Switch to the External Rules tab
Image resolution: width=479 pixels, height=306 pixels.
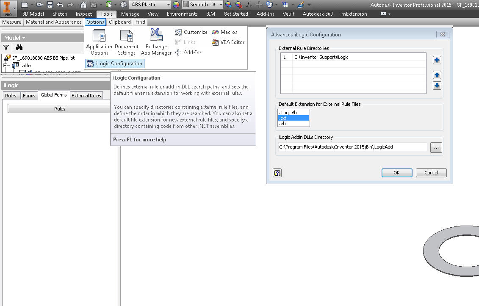pos(86,96)
